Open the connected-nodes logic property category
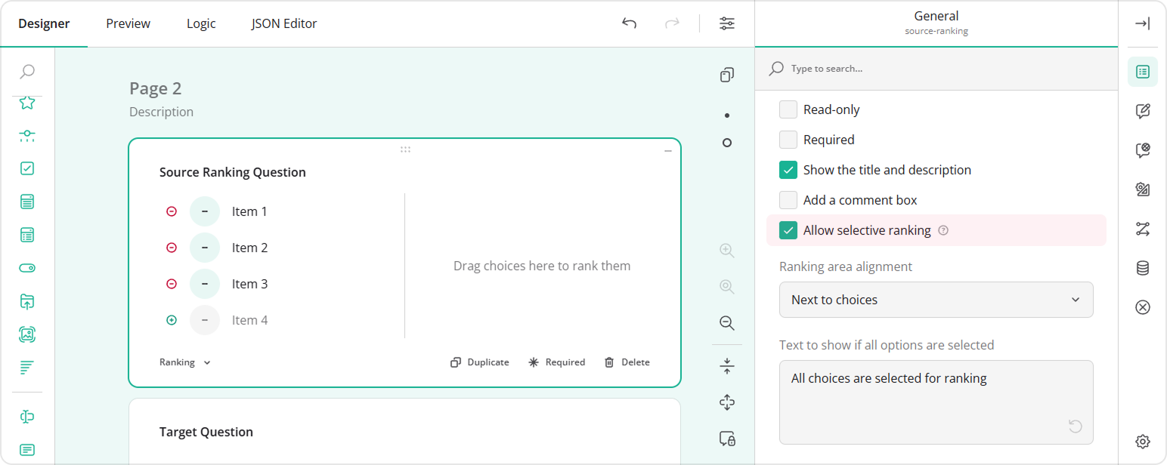 point(1143,229)
